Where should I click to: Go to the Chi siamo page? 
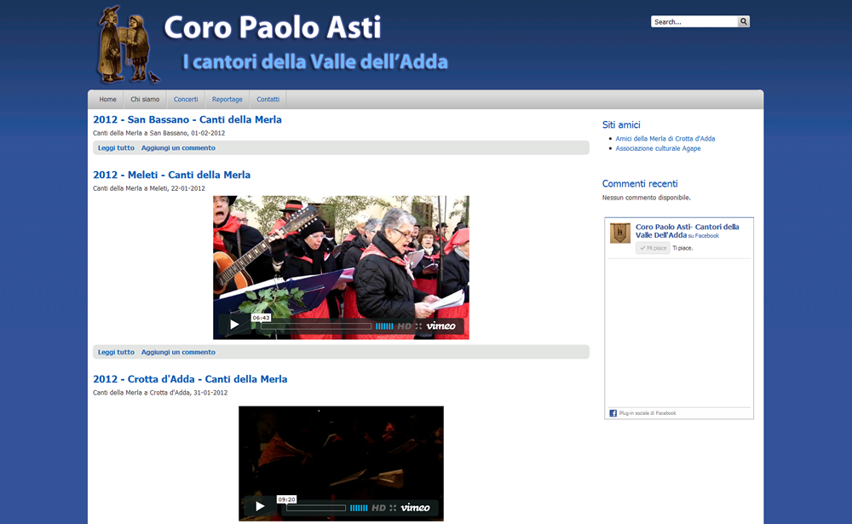coord(145,100)
